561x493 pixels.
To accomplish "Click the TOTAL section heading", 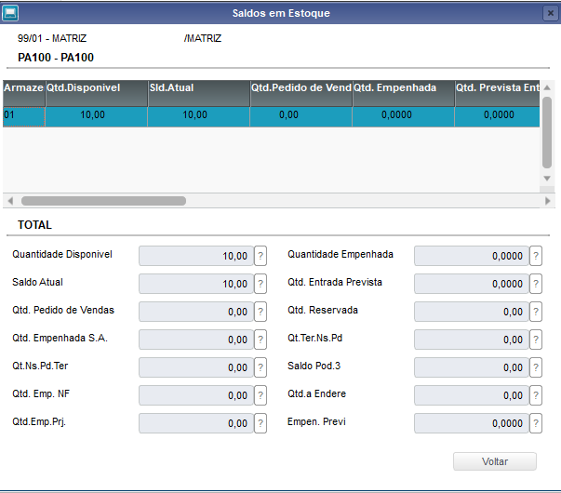I will point(34,225).
